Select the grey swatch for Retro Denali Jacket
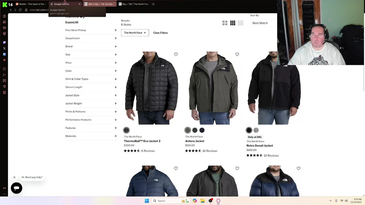This screenshot has height=205, width=365. coord(256,130)
